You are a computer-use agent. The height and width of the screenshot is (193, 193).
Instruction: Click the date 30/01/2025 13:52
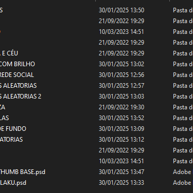[121, 118]
